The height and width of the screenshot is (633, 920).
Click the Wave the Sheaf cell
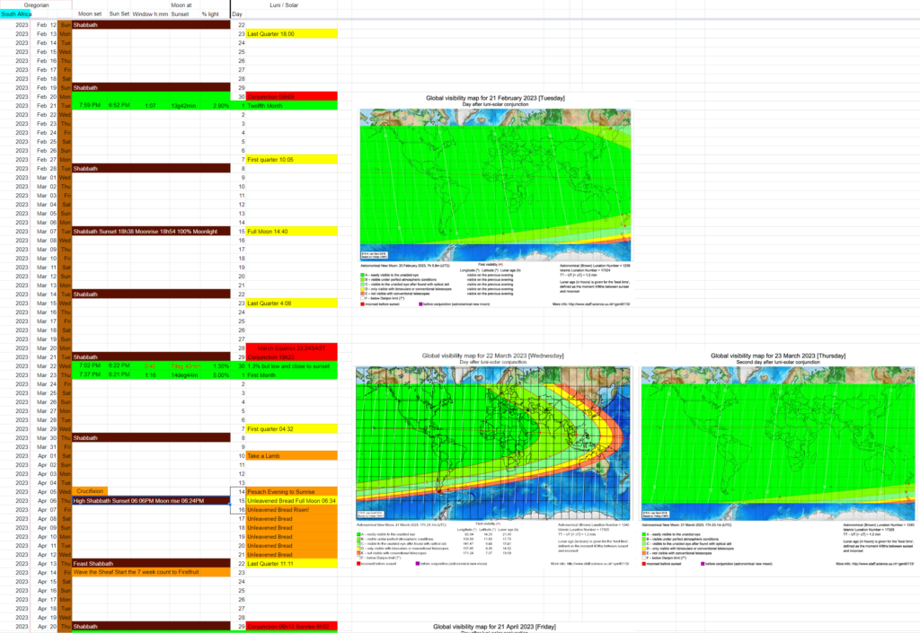(x=150, y=572)
